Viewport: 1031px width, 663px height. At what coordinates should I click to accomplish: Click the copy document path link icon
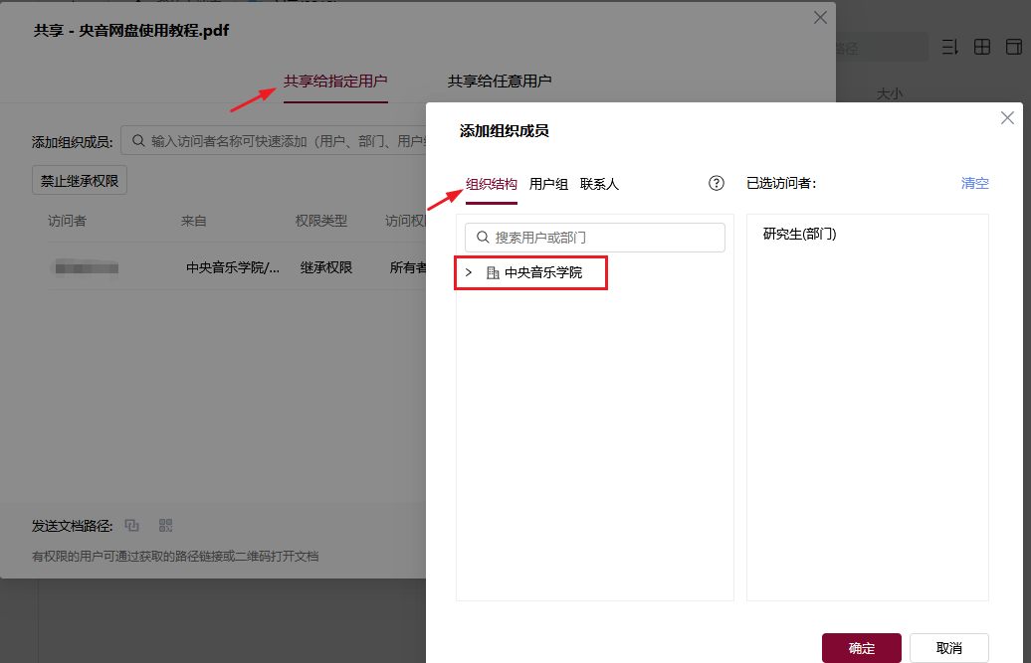132,525
